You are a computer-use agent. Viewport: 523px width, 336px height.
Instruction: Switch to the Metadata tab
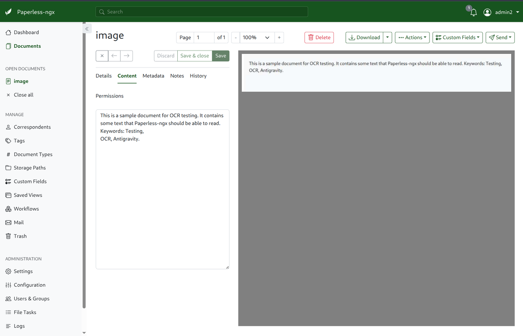pos(153,76)
